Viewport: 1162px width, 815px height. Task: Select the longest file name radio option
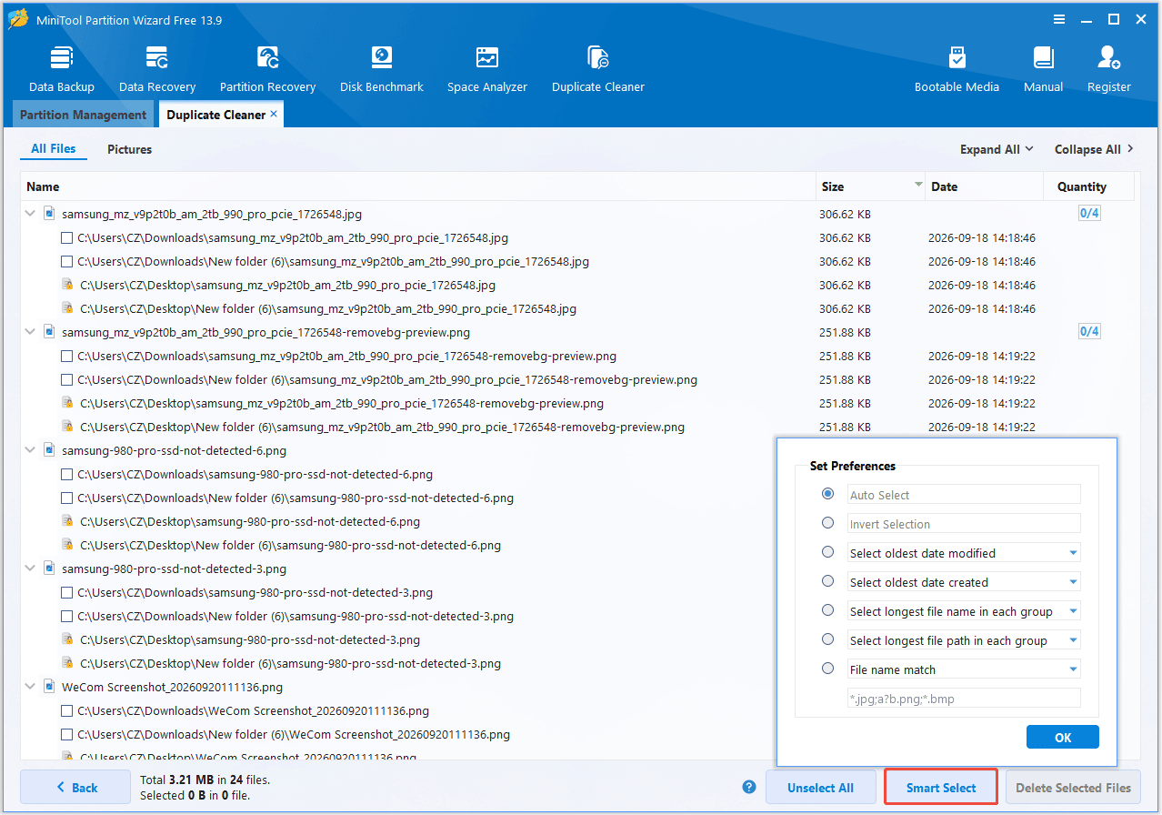point(827,610)
